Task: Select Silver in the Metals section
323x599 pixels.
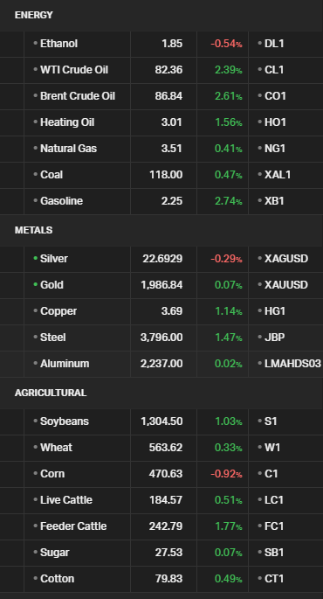Action: tap(54, 259)
